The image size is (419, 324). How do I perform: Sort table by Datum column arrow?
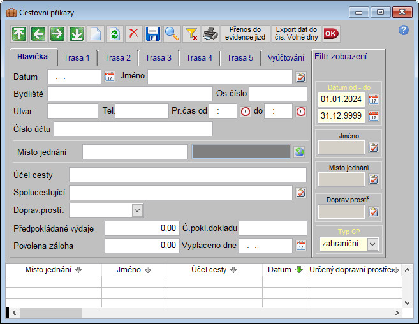tap(298, 270)
